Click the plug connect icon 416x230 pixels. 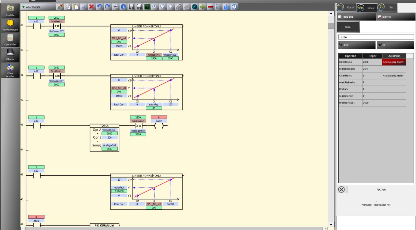coord(60,7)
